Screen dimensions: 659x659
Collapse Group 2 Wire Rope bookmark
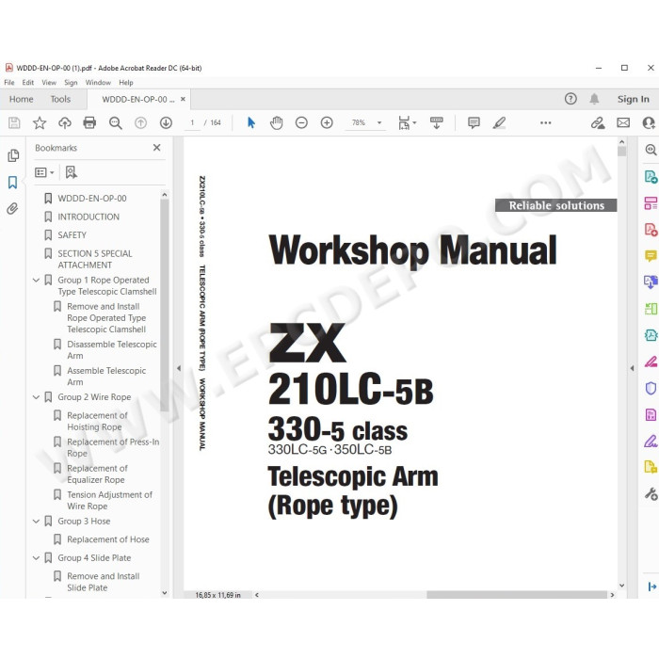[36, 397]
